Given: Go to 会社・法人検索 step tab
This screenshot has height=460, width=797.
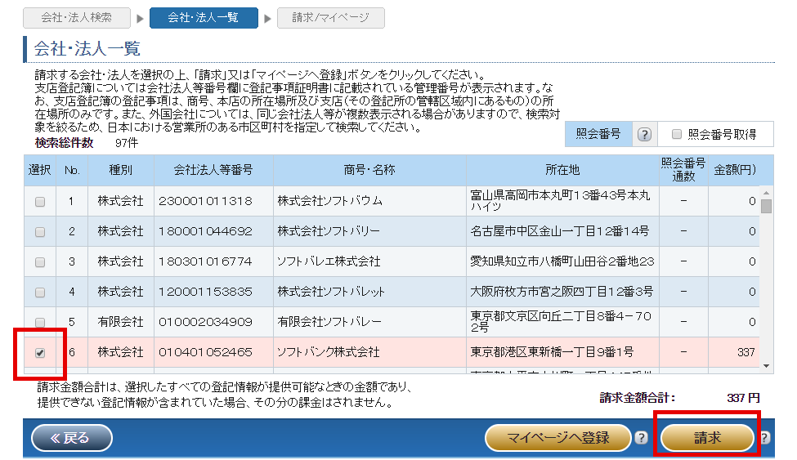Looking at the screenshot, I should pos(77,18).
